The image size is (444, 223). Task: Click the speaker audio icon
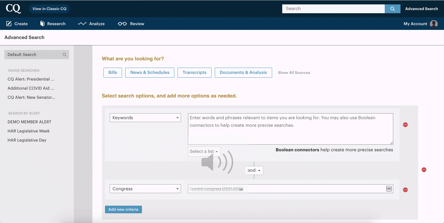click(x=217, y=162)
